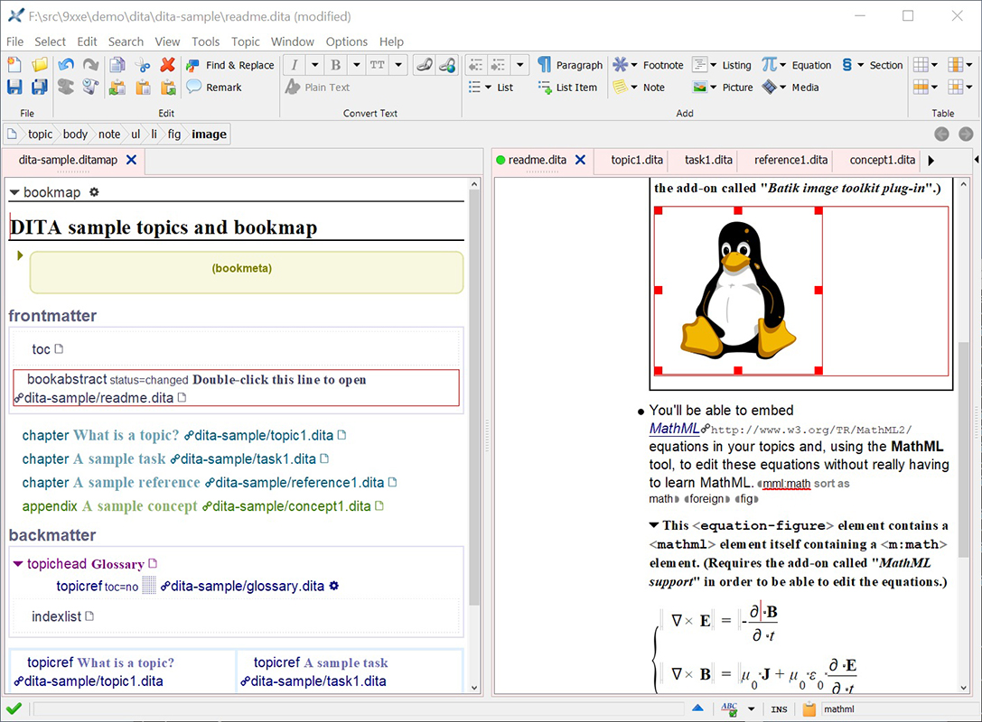Toggle bold text formatting

(x=336, y=65)
